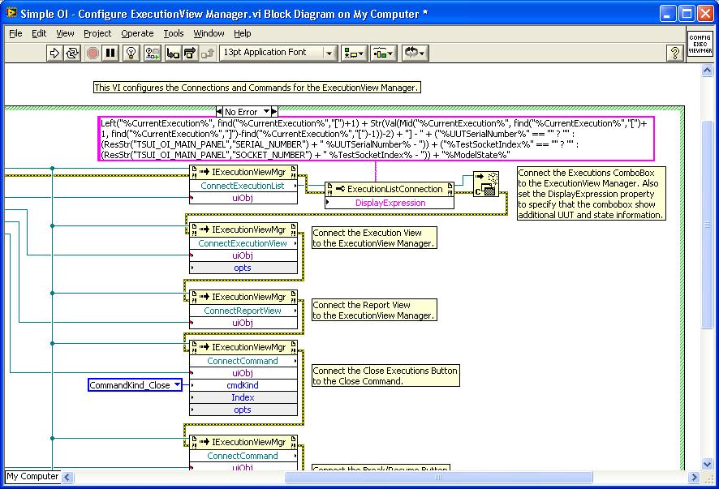Viewport: 719px width, 489px height.
Task: Click the Run arrow button
Action: [x=54, y=54]
